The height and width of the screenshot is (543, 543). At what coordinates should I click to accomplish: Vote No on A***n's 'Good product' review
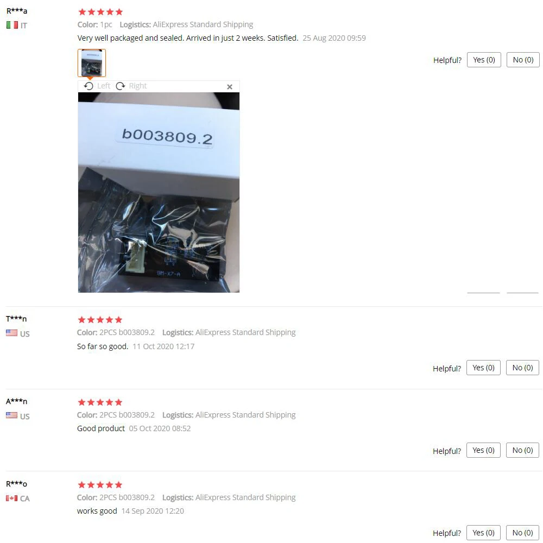[522, 450]
